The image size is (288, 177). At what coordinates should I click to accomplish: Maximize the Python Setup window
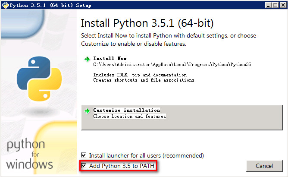275,5
